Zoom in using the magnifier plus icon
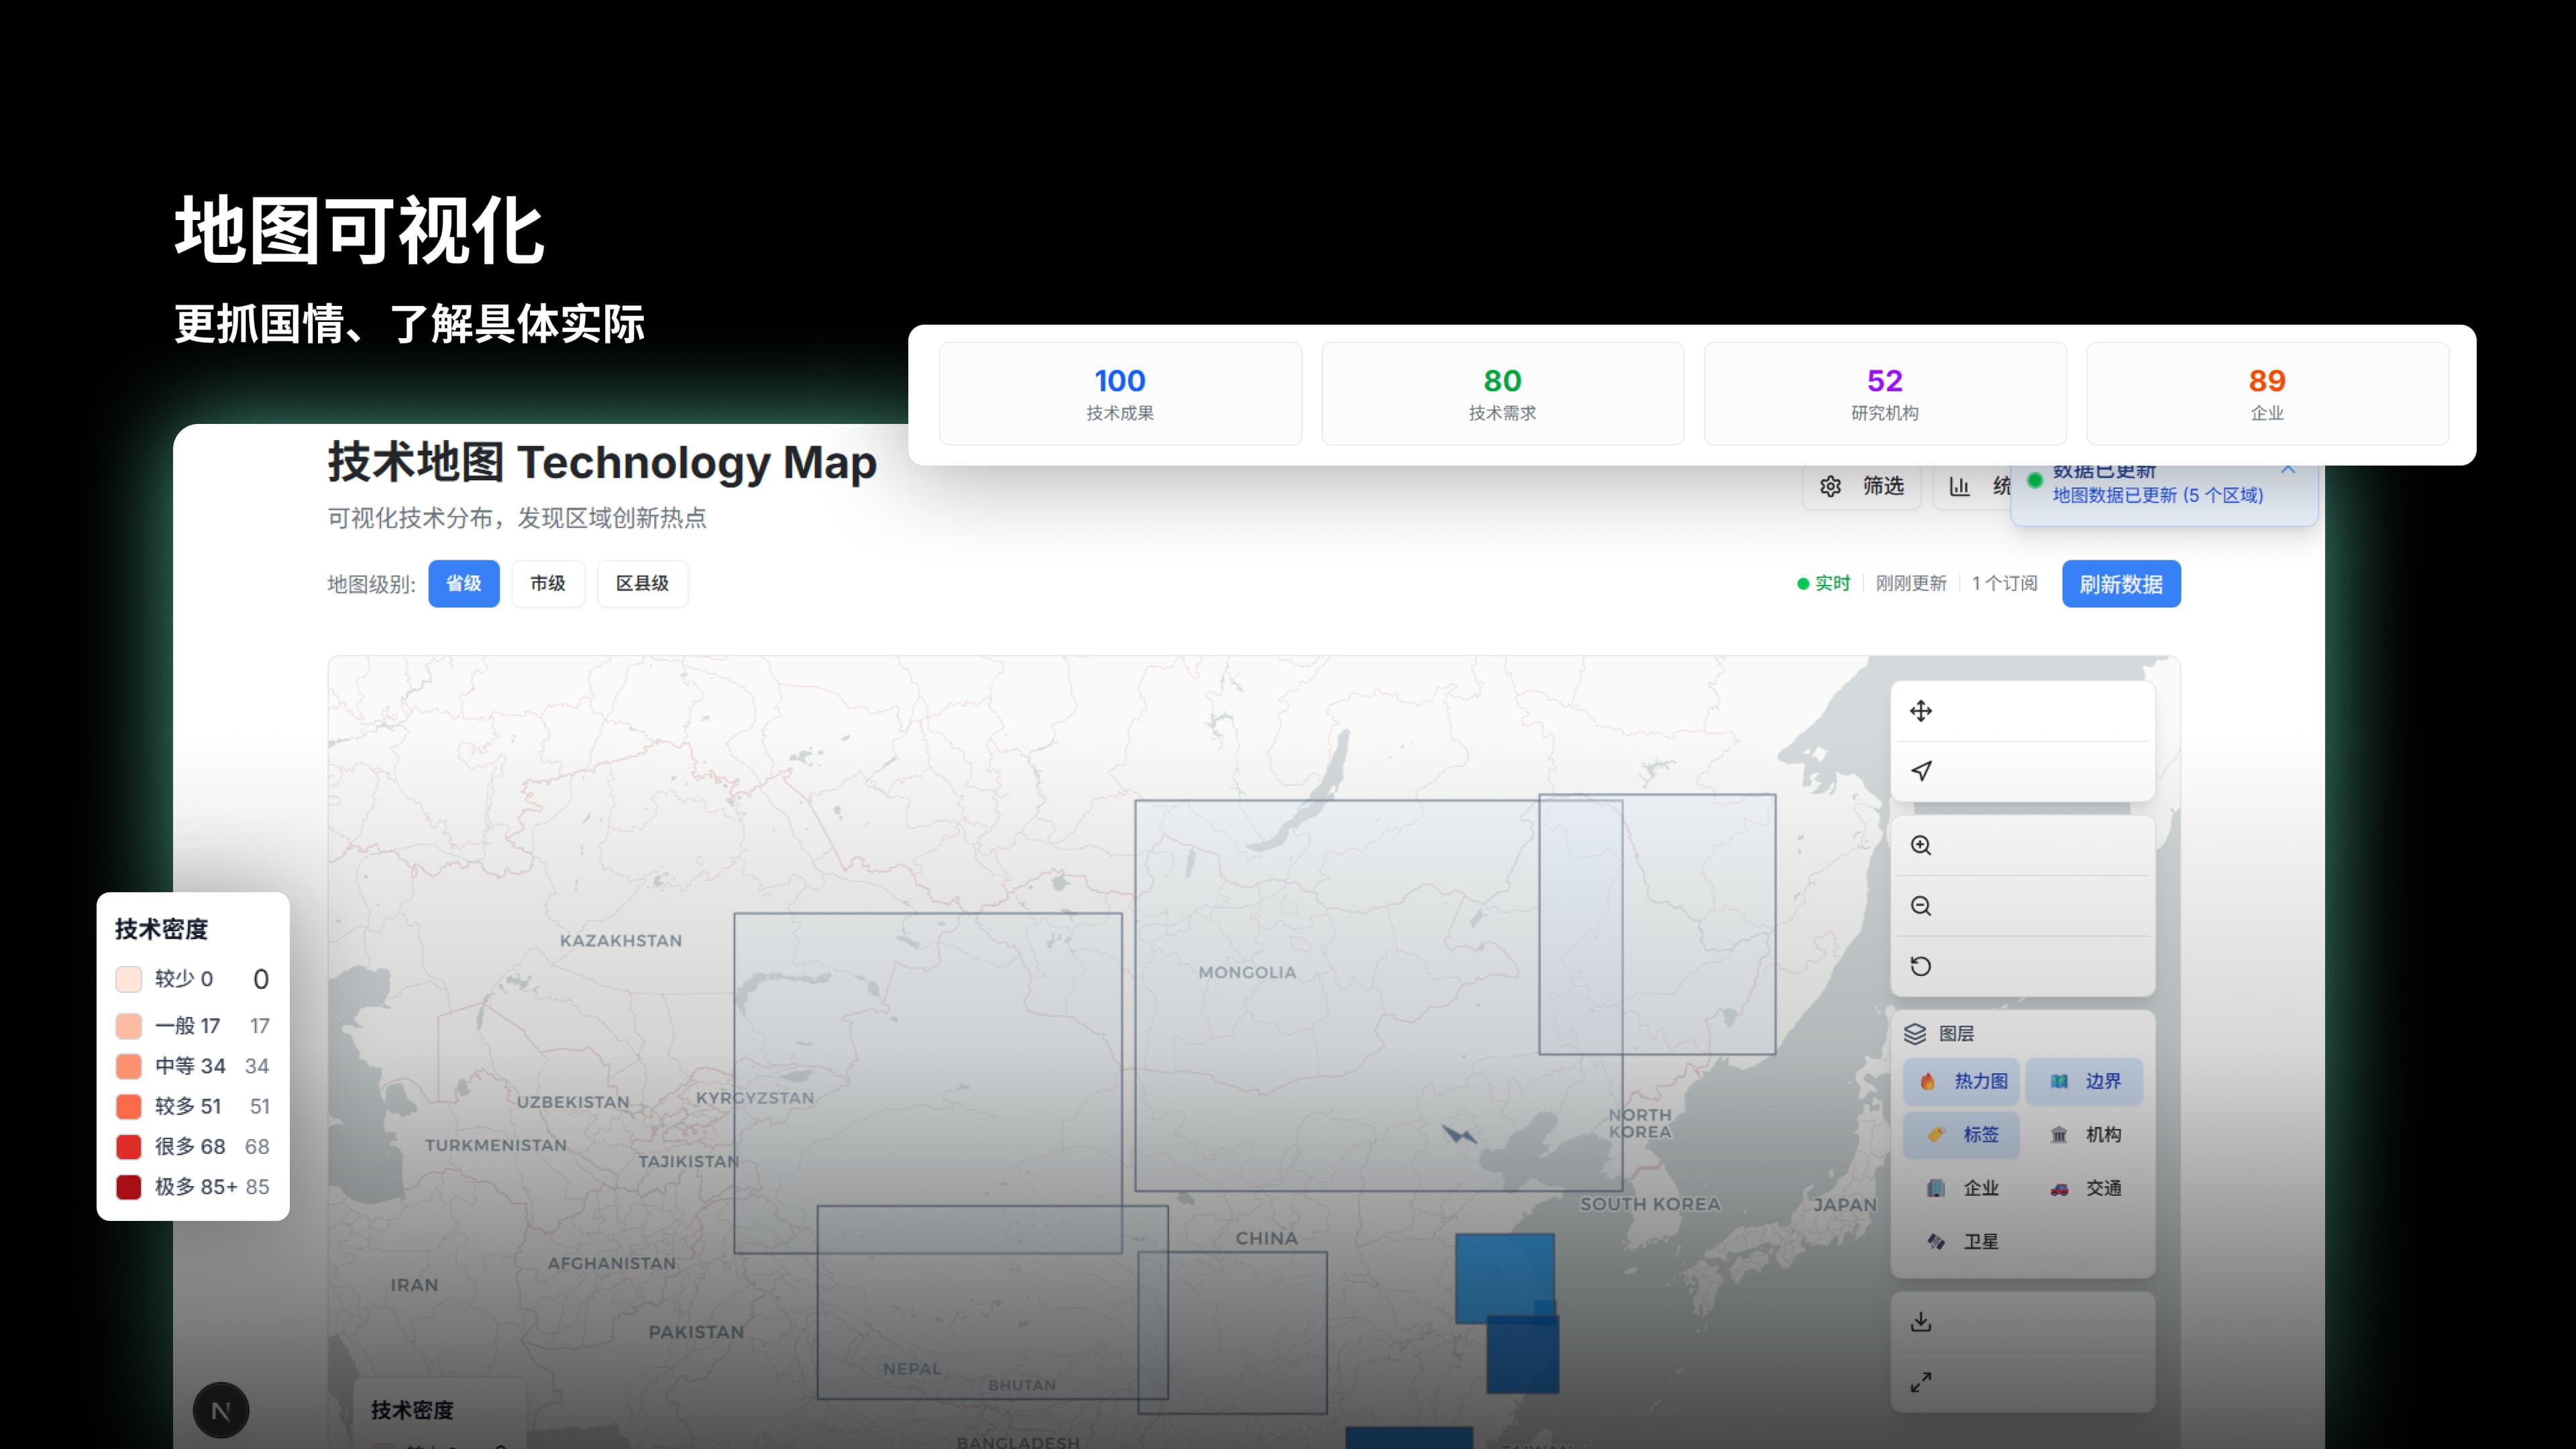 click(x=1920, y=846)
